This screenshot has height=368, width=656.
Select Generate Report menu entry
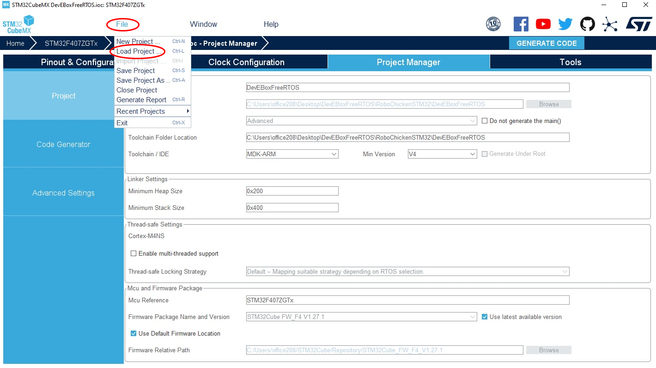pos(153,100)
